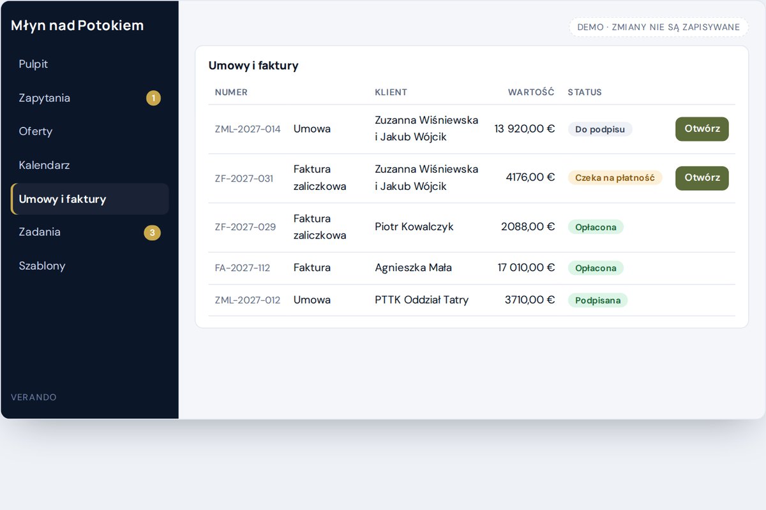Click the Czeka na płatność status badge

tap(615, 178)
